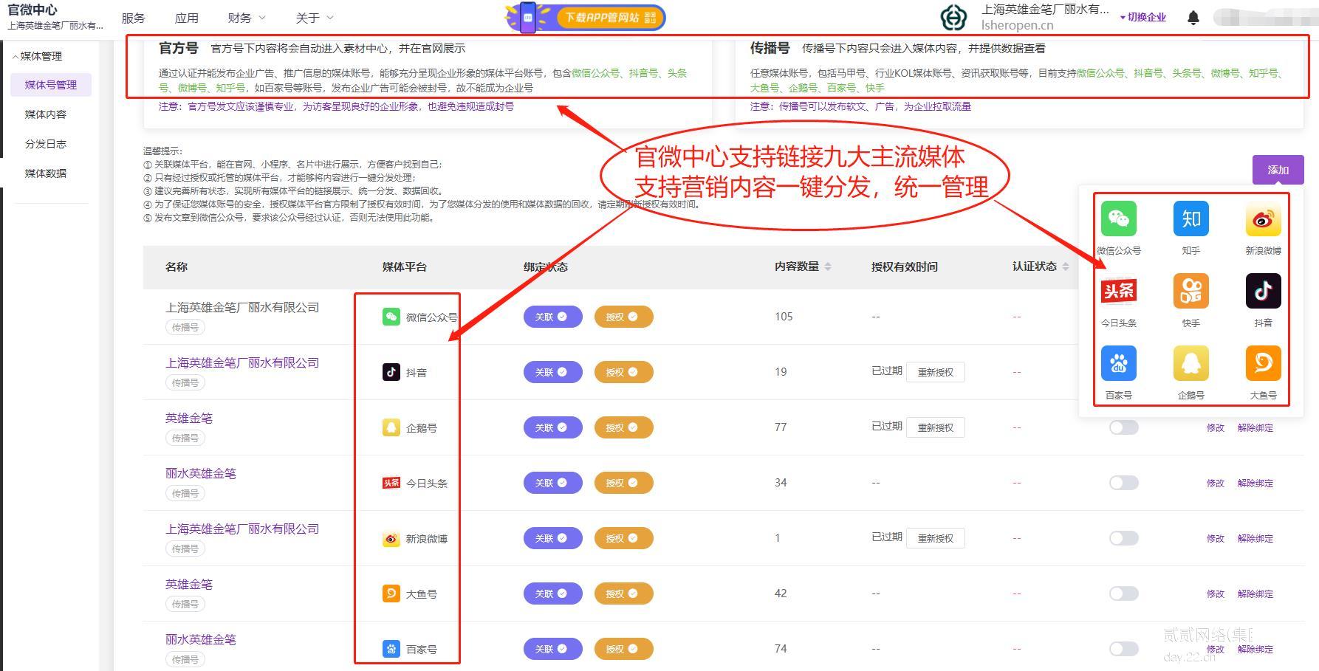Pick the 快手 icon from the platform panel
The height and width of the screenshot is (671, 1319).
click(1190, 291)
